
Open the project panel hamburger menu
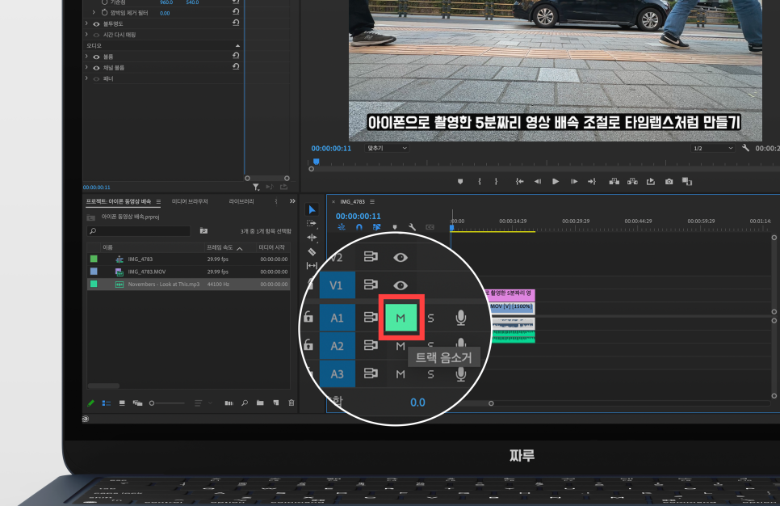click(x=158, y=202)
